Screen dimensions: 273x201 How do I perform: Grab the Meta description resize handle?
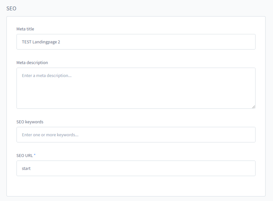coord(253,106)
